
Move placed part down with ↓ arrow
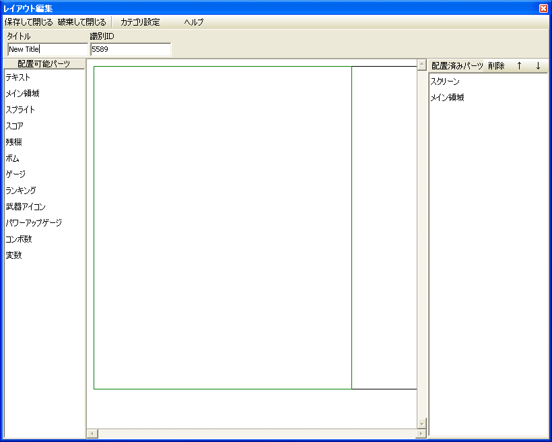538,66
